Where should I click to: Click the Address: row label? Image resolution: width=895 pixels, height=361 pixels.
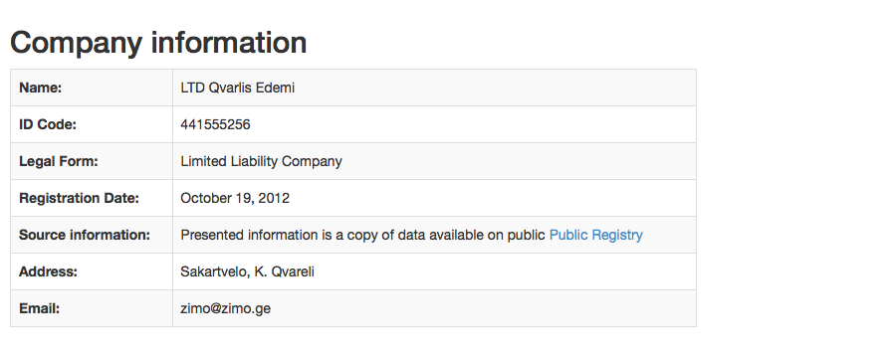(49, 272)
